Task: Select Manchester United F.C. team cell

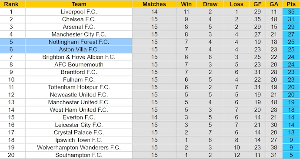Action: 79,102
